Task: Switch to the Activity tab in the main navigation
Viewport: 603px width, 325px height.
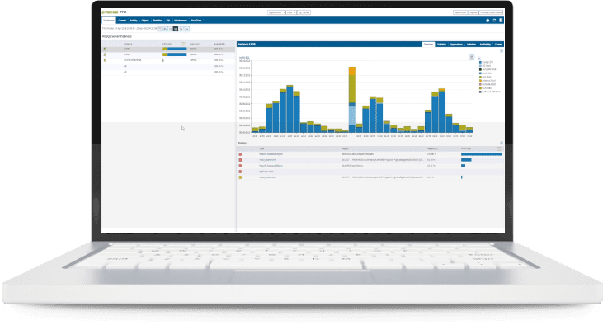Action: (134, 21)
